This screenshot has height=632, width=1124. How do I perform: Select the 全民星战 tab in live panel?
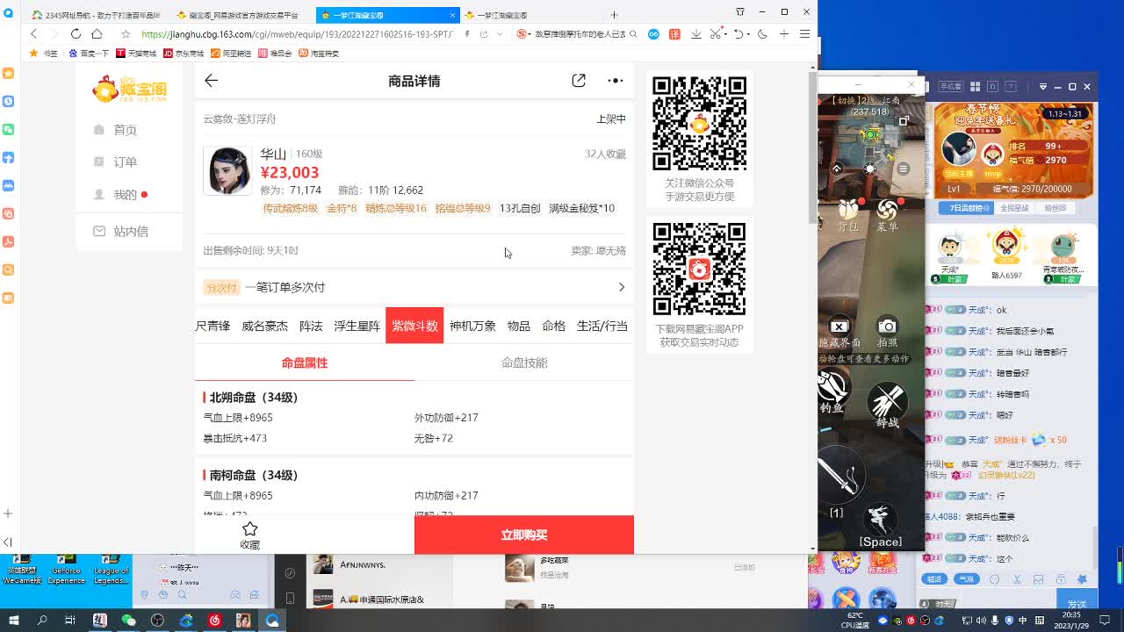1014,208
